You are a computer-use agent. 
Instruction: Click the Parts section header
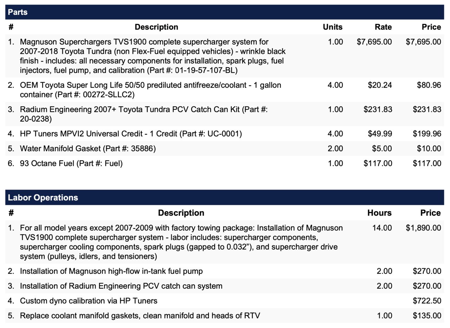pyautogui.click(x=225, y=12)
